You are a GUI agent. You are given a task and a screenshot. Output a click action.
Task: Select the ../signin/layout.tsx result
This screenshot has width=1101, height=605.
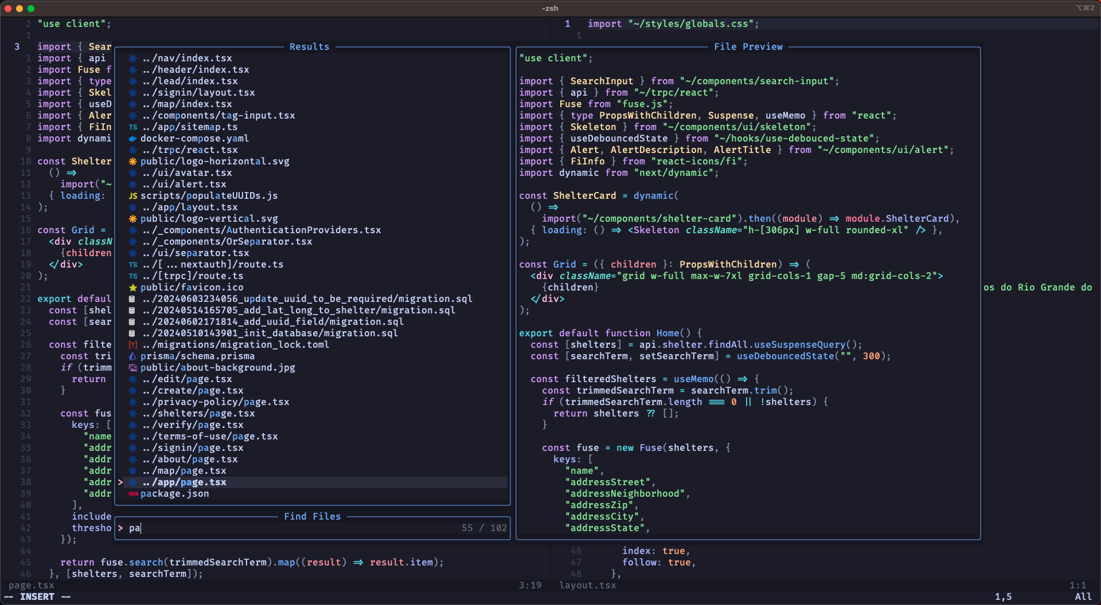click(313, 93)
